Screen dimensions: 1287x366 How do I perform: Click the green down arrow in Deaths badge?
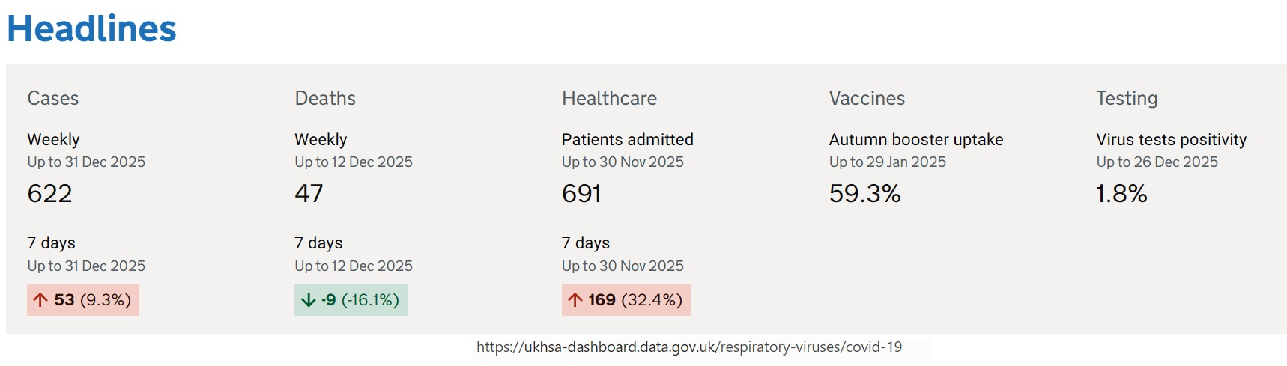(x=308, y=300)
